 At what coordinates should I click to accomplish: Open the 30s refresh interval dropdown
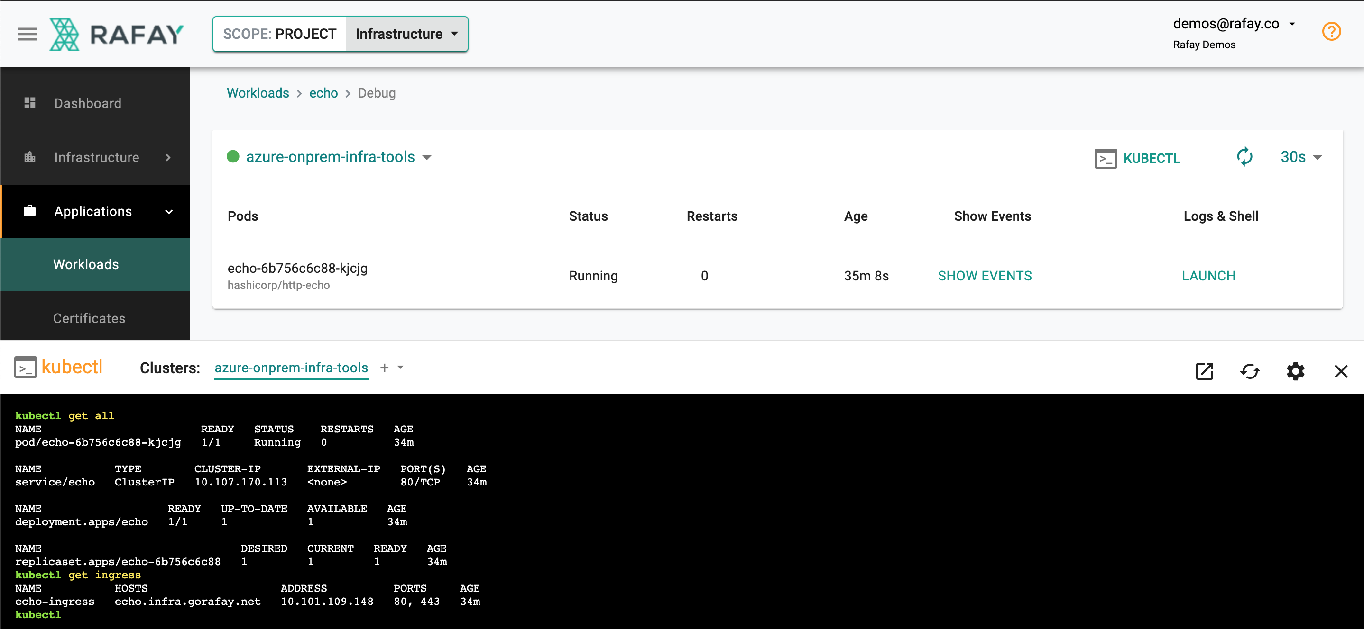[x=1301, y=157]
